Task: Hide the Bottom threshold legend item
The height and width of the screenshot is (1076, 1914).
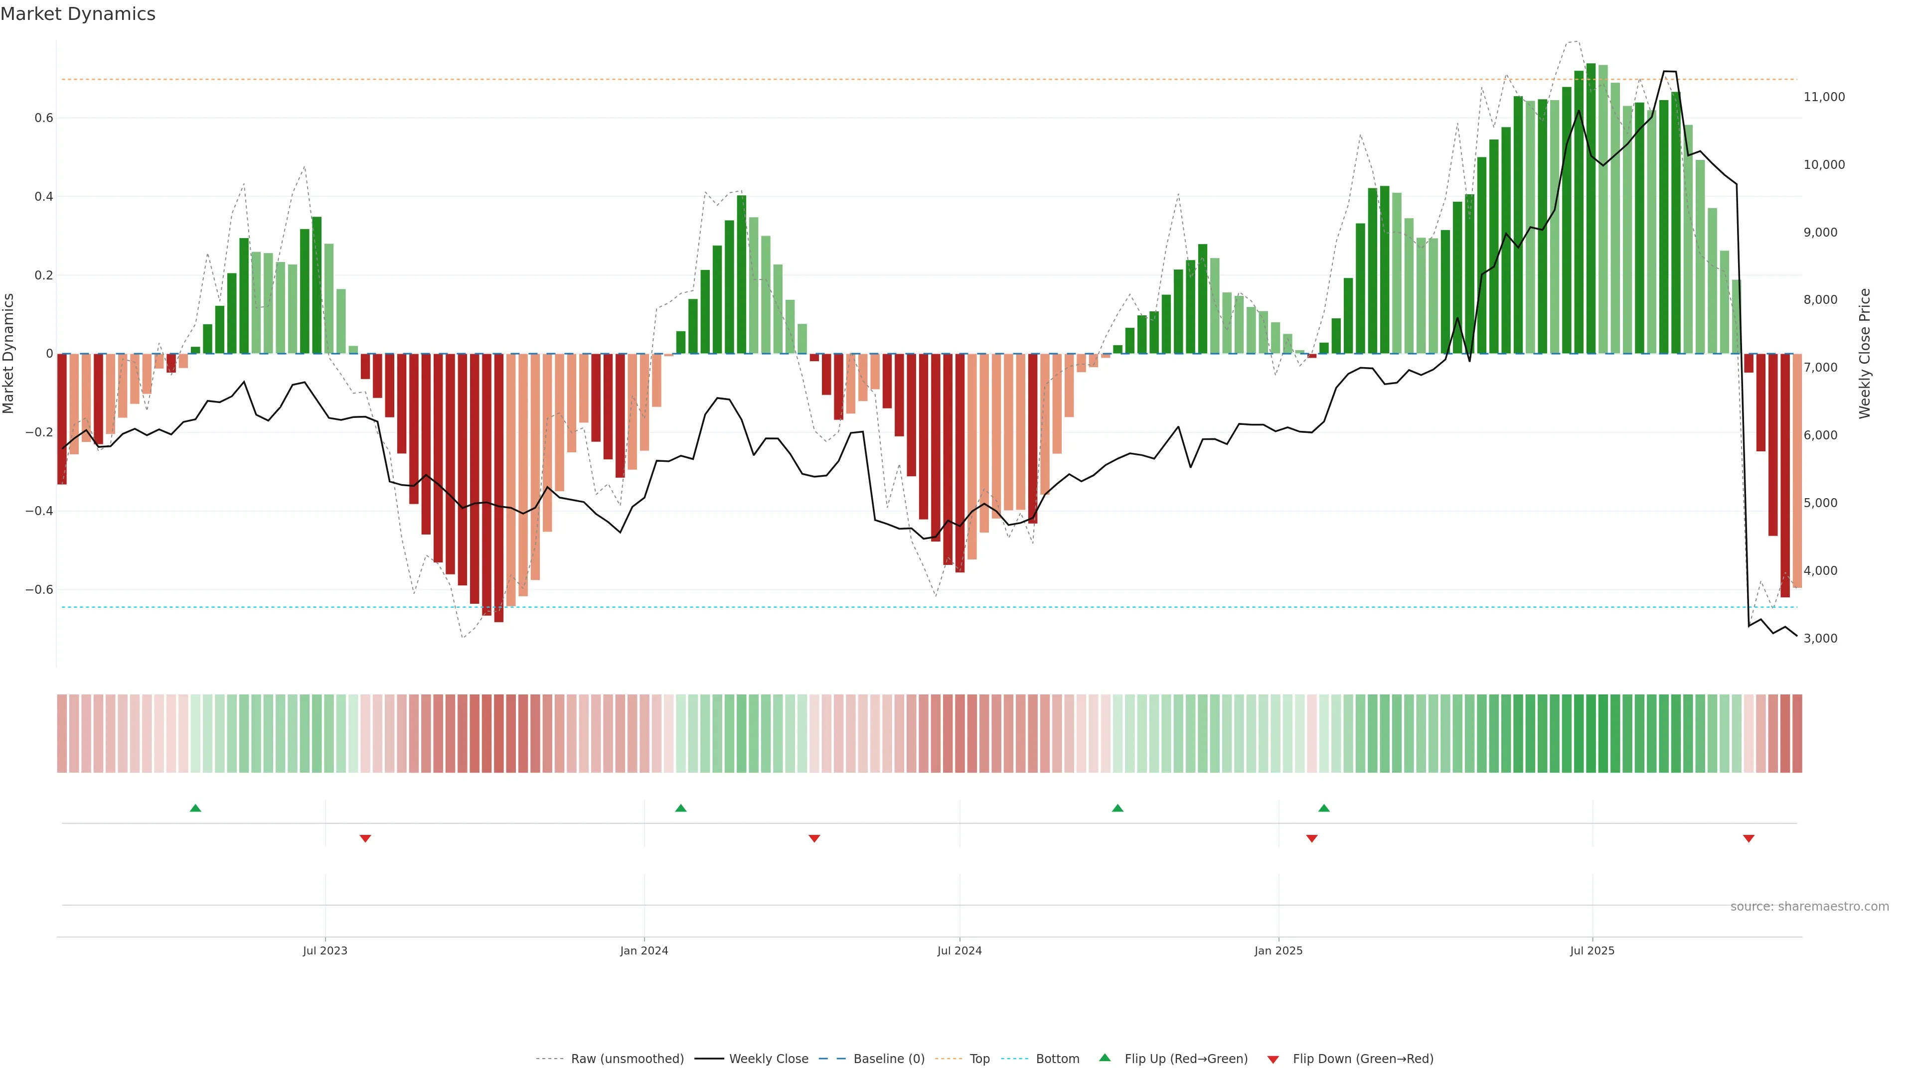Action: pos(1057,1059)
